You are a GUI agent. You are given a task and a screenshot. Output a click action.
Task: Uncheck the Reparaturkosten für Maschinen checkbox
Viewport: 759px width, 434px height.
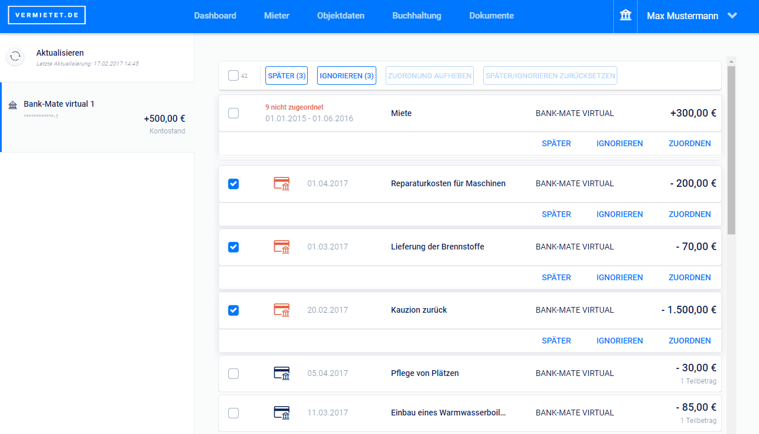pos(233,184)
